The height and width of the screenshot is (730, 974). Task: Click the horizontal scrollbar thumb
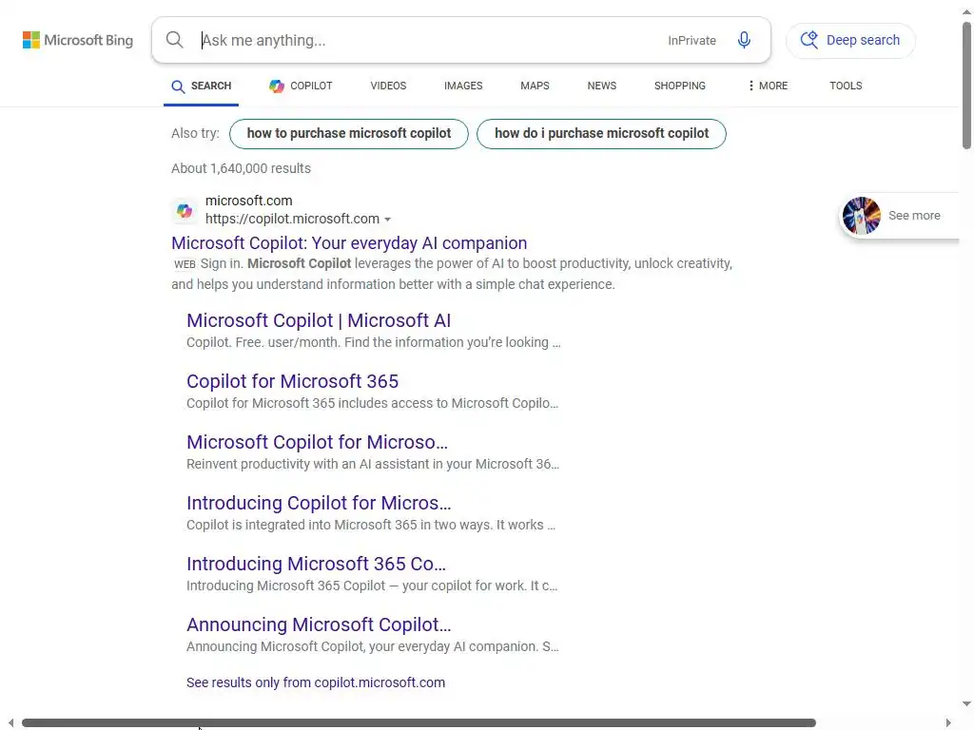419,723
